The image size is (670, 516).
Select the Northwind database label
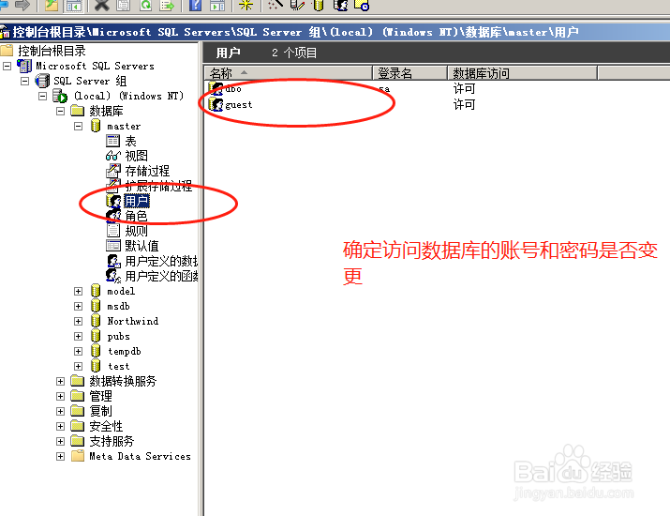pyautogui.click(x=132, y=321)
